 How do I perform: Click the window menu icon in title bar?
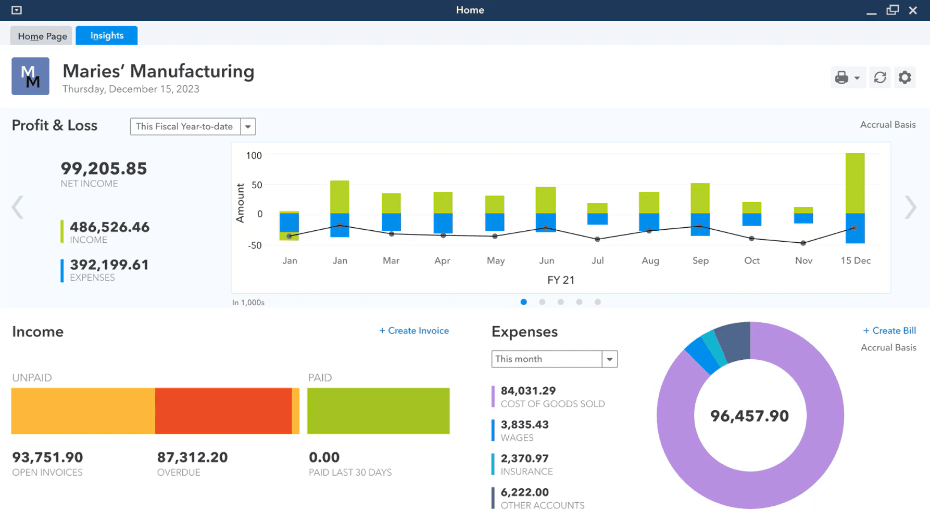click(17, 10)
